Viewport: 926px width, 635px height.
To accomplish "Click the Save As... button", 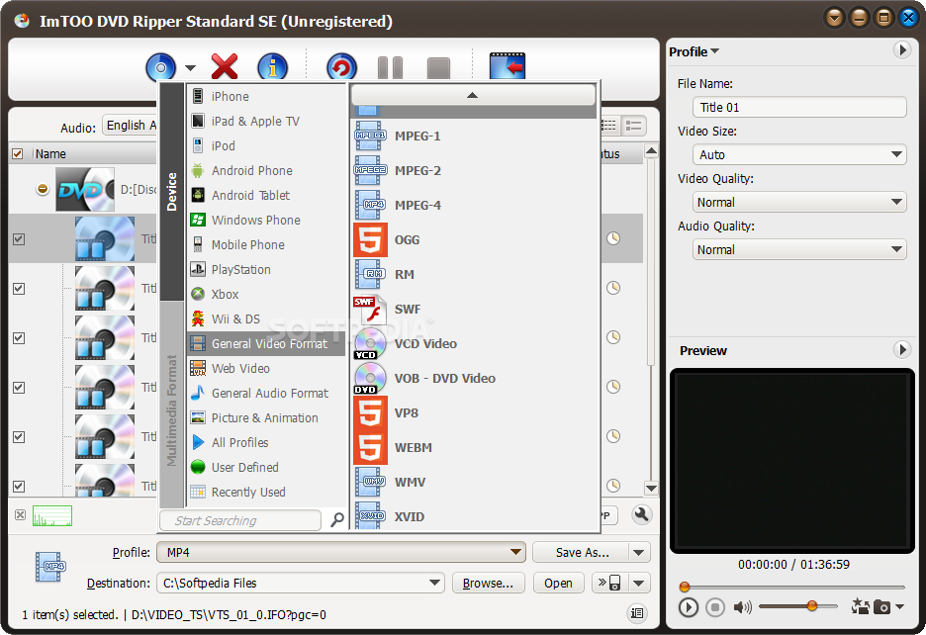I will point(582,552).
